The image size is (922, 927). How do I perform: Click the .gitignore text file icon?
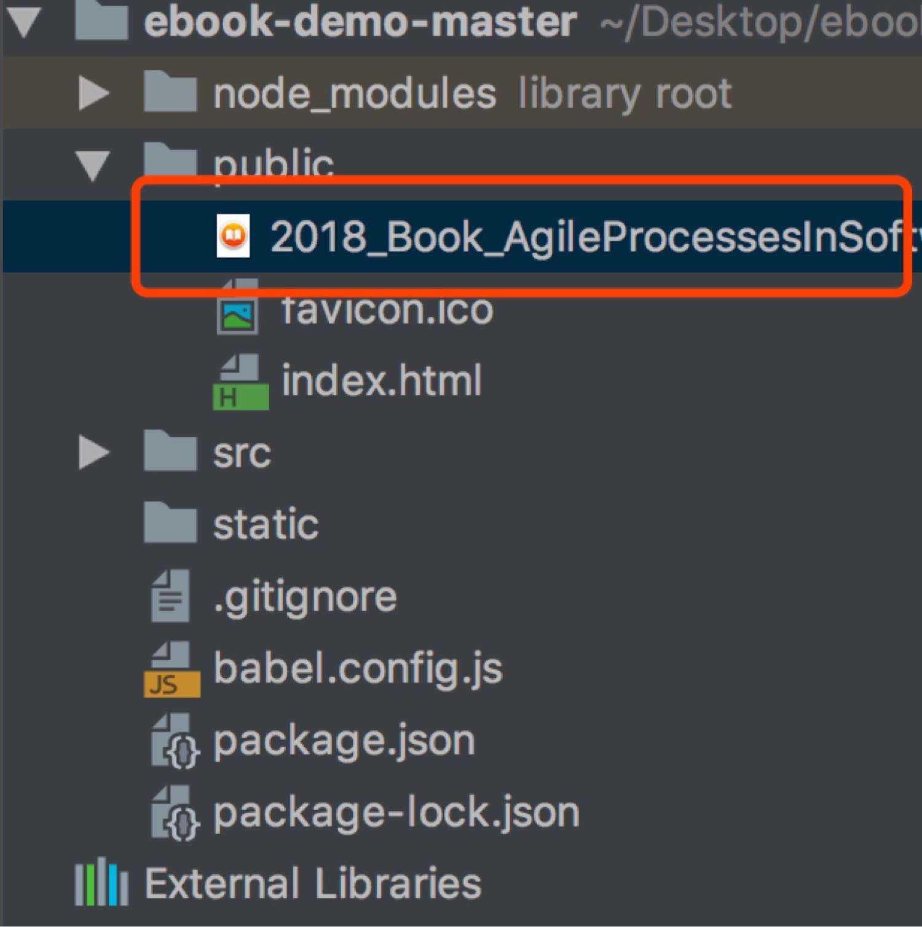[170, 597]
